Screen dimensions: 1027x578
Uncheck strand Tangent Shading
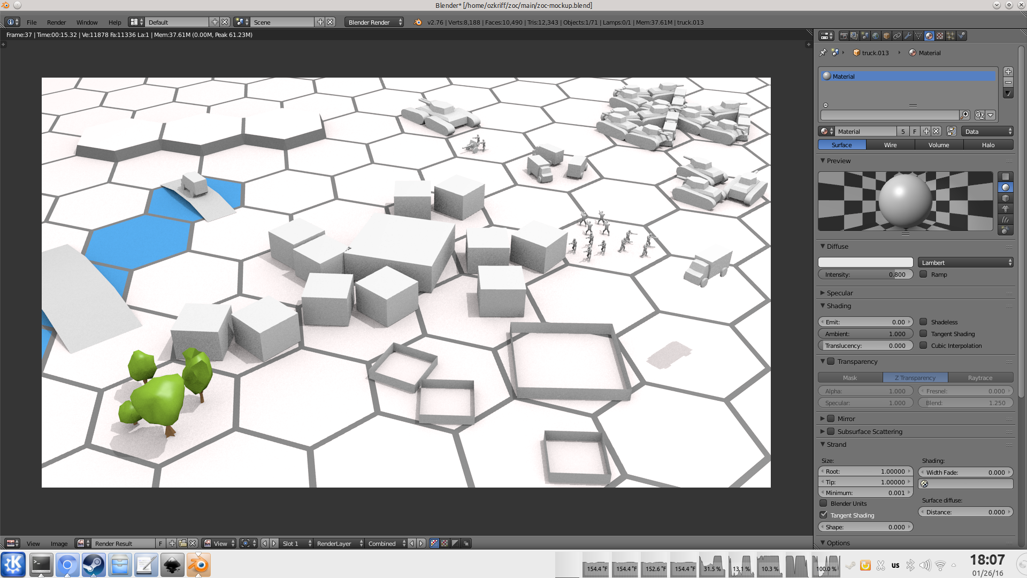824,515
